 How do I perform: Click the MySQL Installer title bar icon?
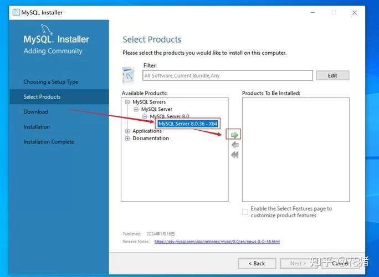coord(16,12)
